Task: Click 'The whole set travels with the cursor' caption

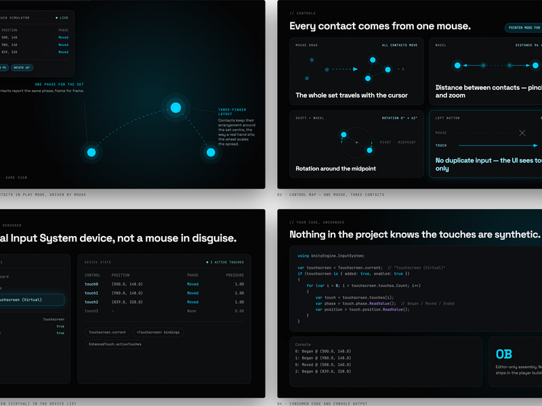Action: [x=352, y=95]
